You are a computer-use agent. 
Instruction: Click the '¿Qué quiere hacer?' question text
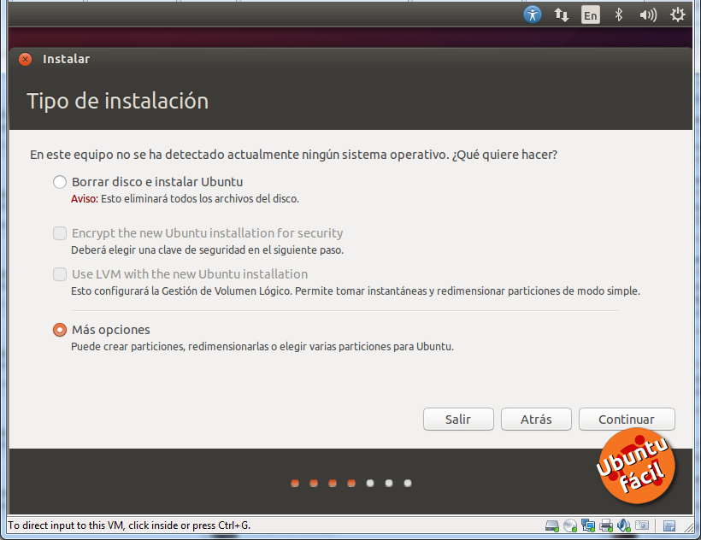tap(504, 155)
